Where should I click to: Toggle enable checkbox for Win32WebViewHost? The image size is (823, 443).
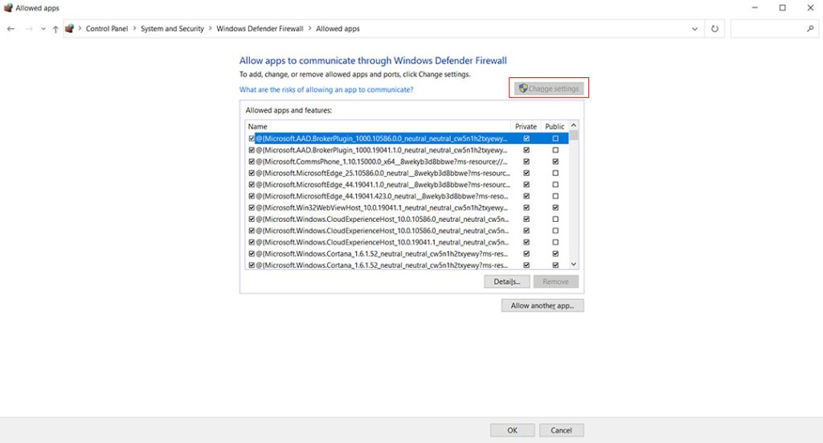252,208
